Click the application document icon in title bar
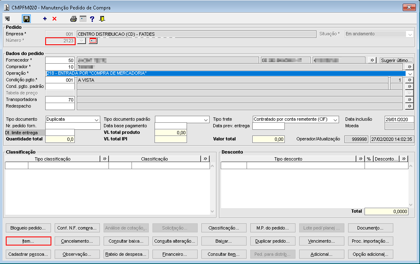The image size is (420, 264). pyautogui.click(x=7, y=7)
